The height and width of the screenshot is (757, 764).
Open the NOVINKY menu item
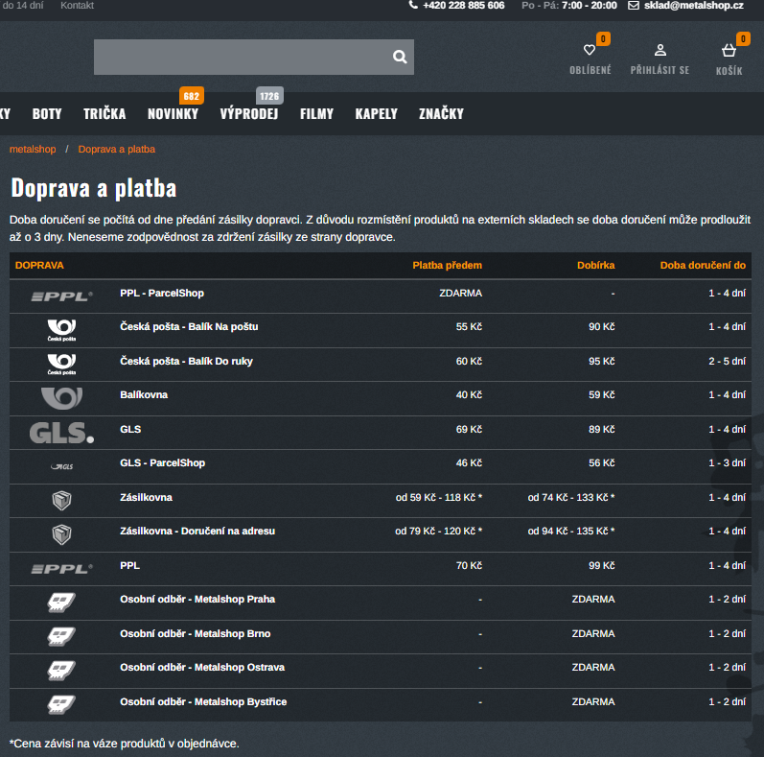(x=173, y=114)
